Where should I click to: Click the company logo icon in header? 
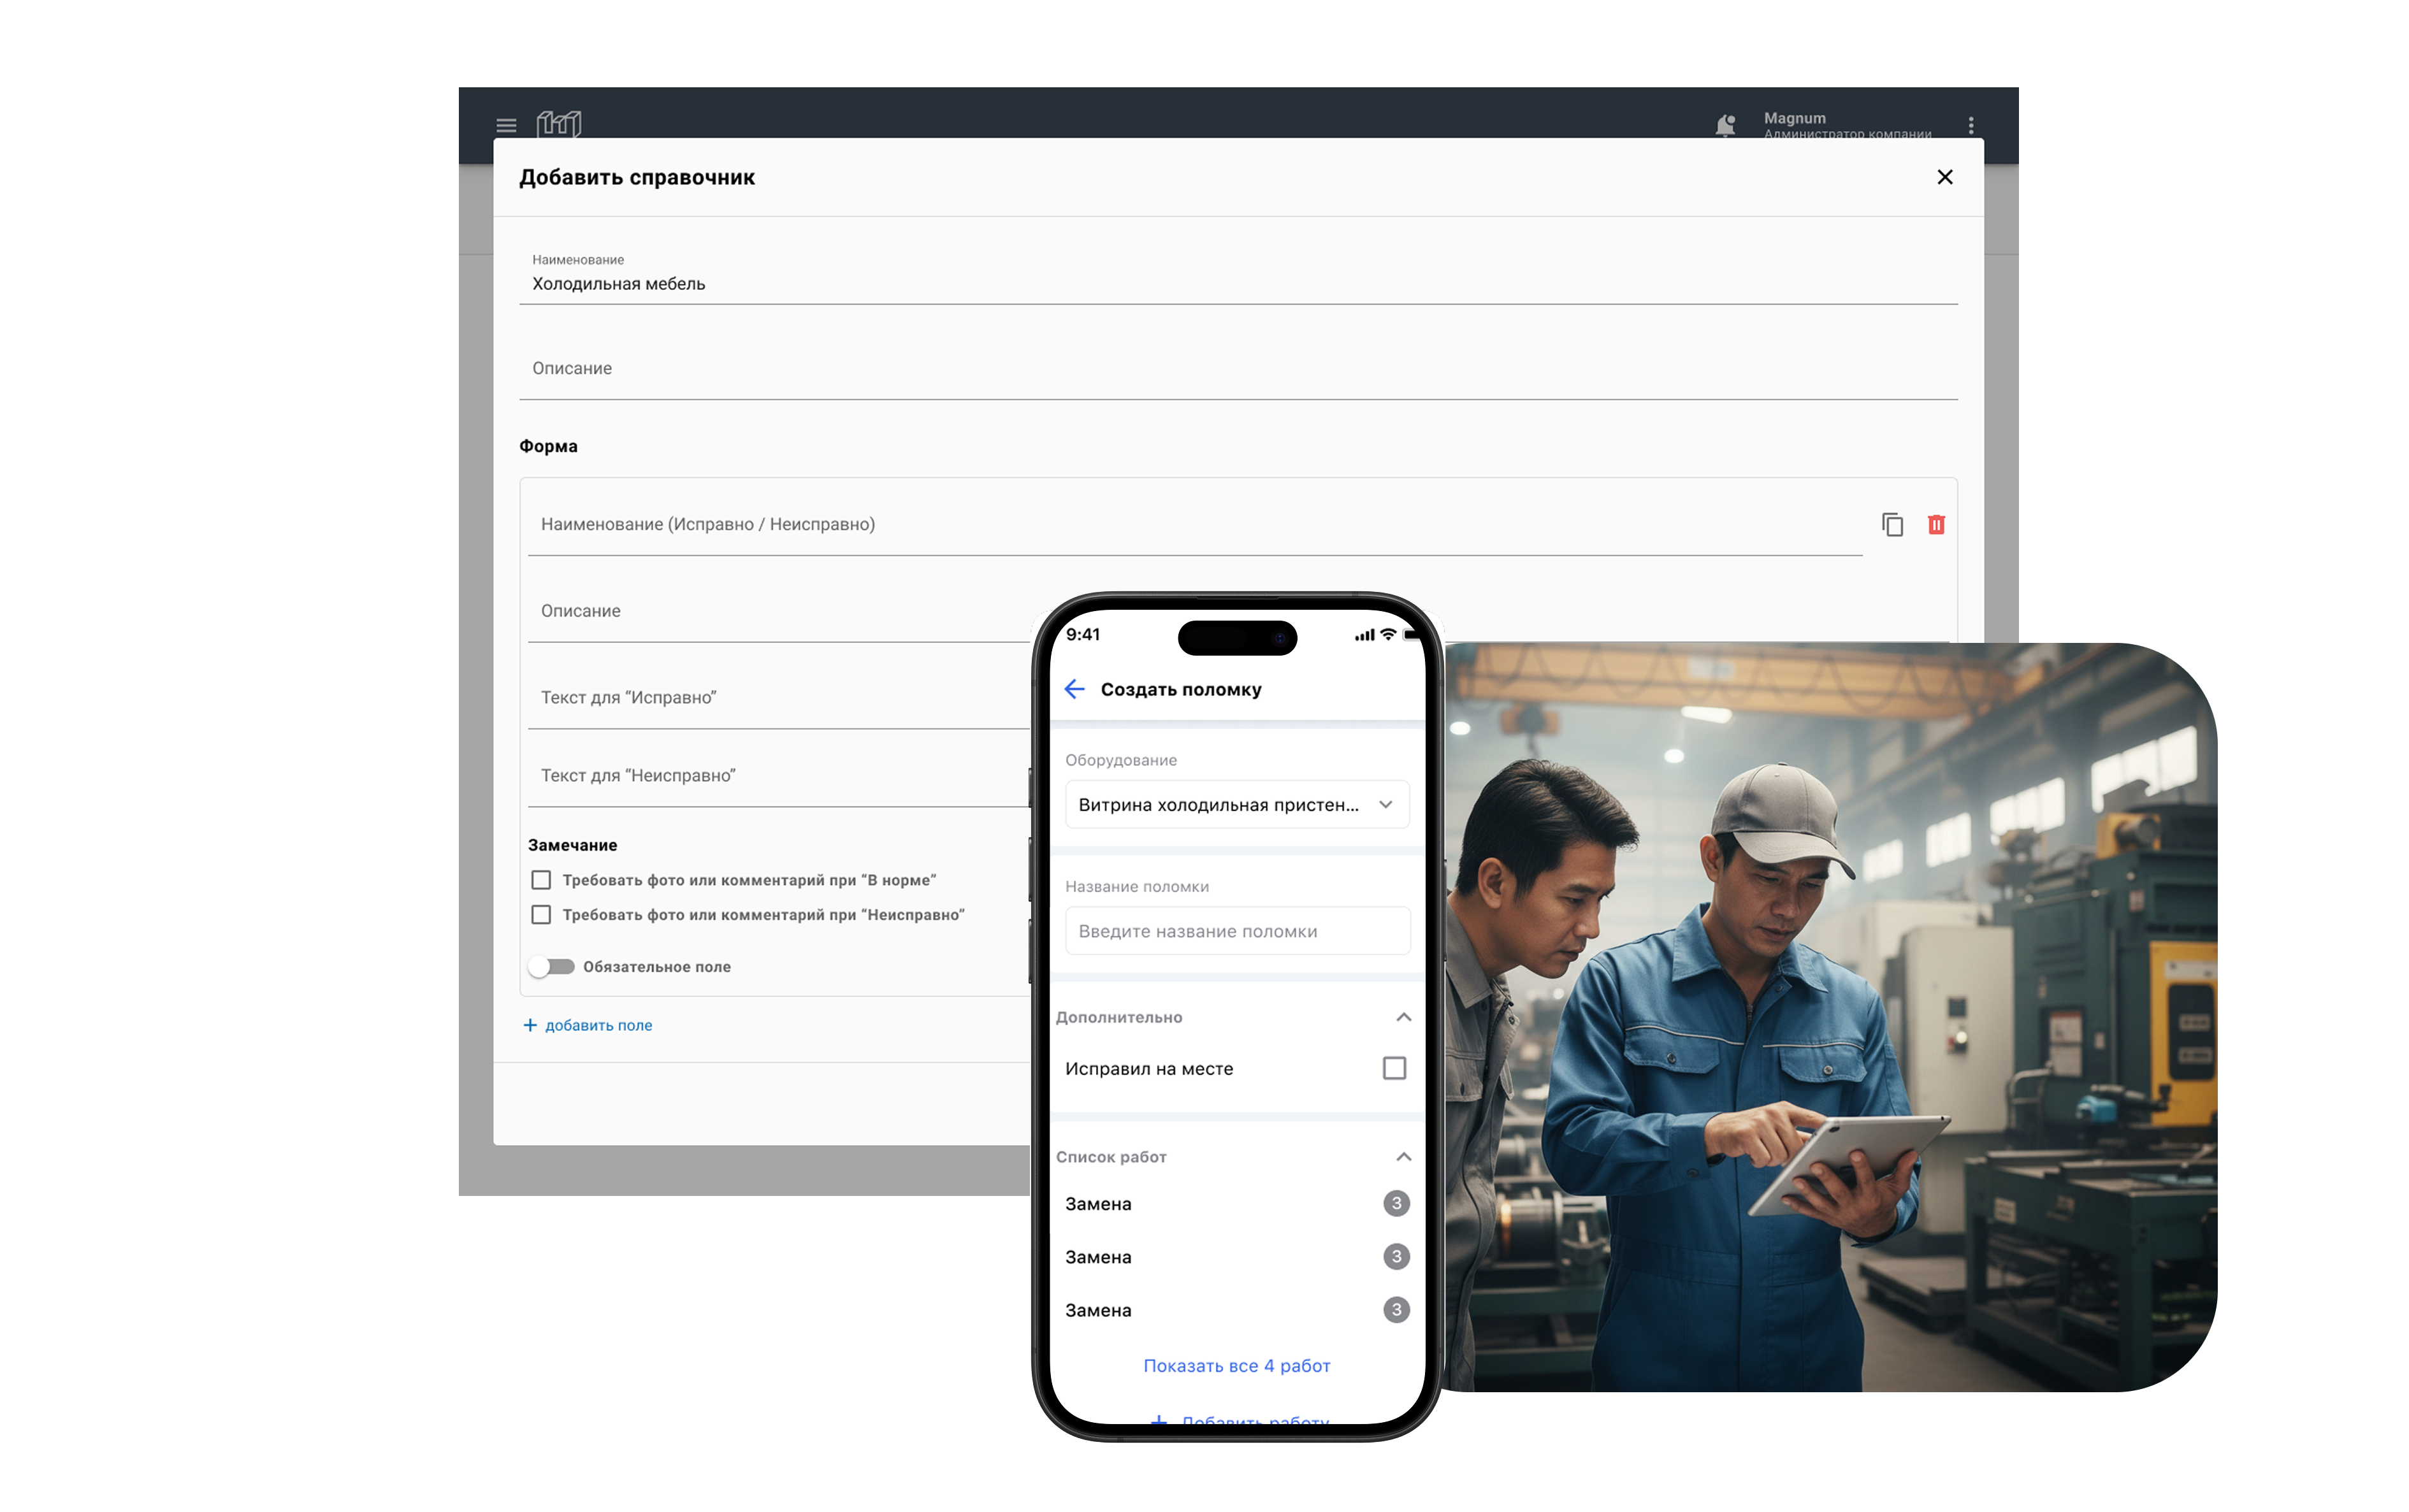click(558, 124)
